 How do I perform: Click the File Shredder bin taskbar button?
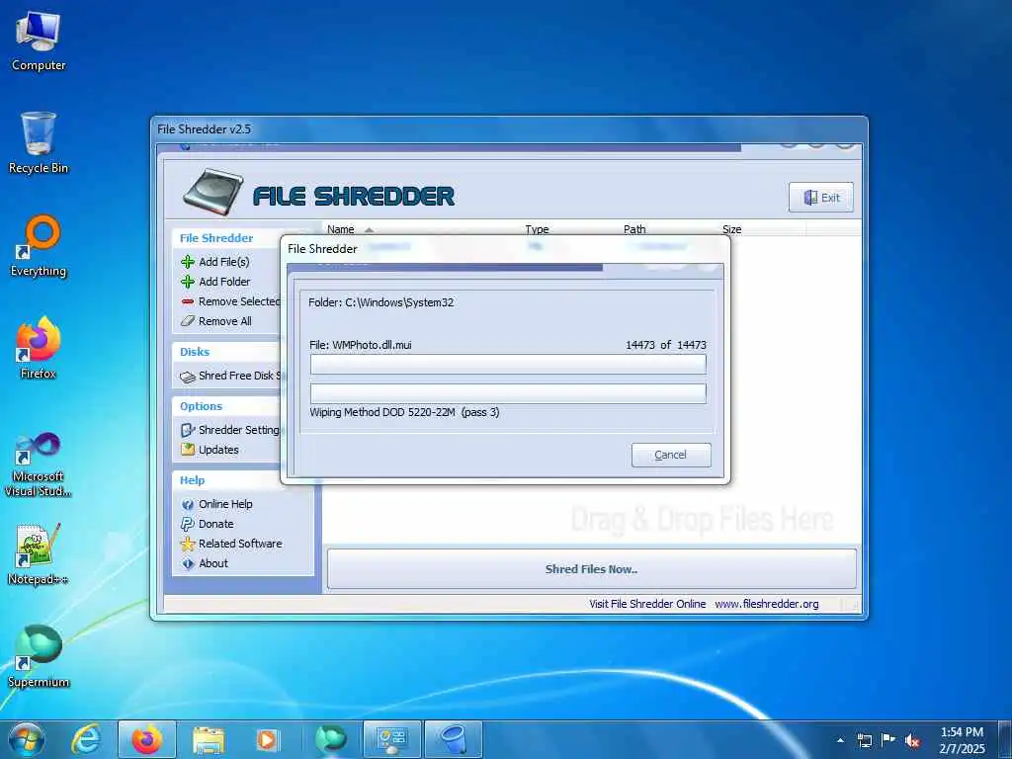coord(454,739)
